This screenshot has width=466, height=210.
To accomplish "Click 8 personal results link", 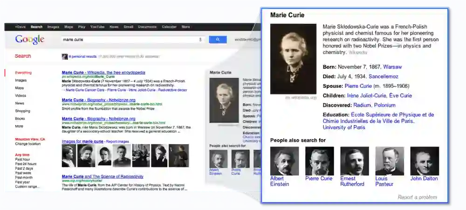I will click(82, 56).
